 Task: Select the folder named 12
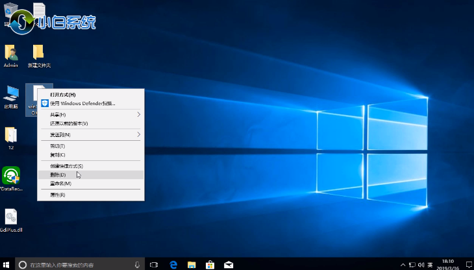point(10,136)
